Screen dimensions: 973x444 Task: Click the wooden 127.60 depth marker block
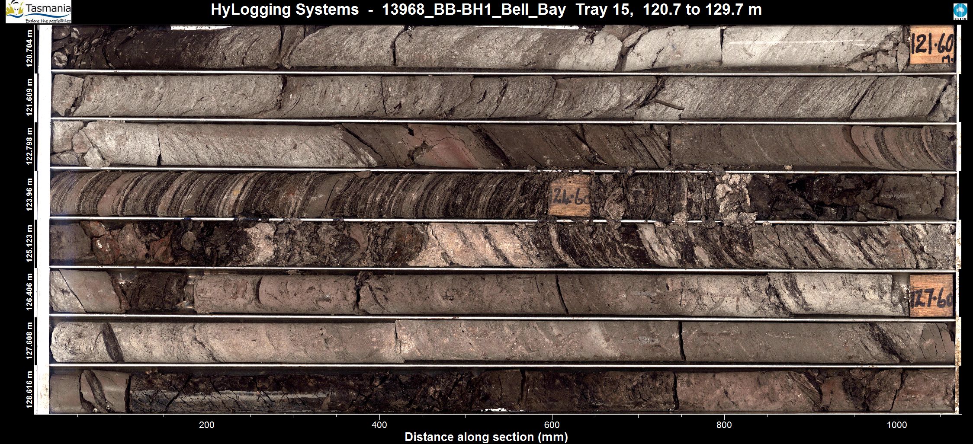pyautogui.click(x=931, y=295)
